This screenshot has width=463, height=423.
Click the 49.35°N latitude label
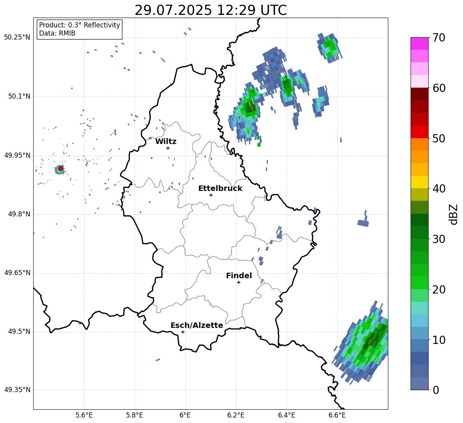click(17, 390)
